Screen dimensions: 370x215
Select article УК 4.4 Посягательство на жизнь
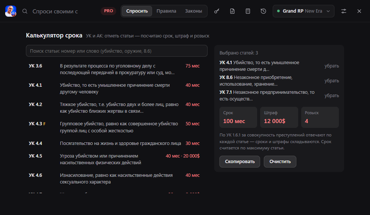pos(114,143)
